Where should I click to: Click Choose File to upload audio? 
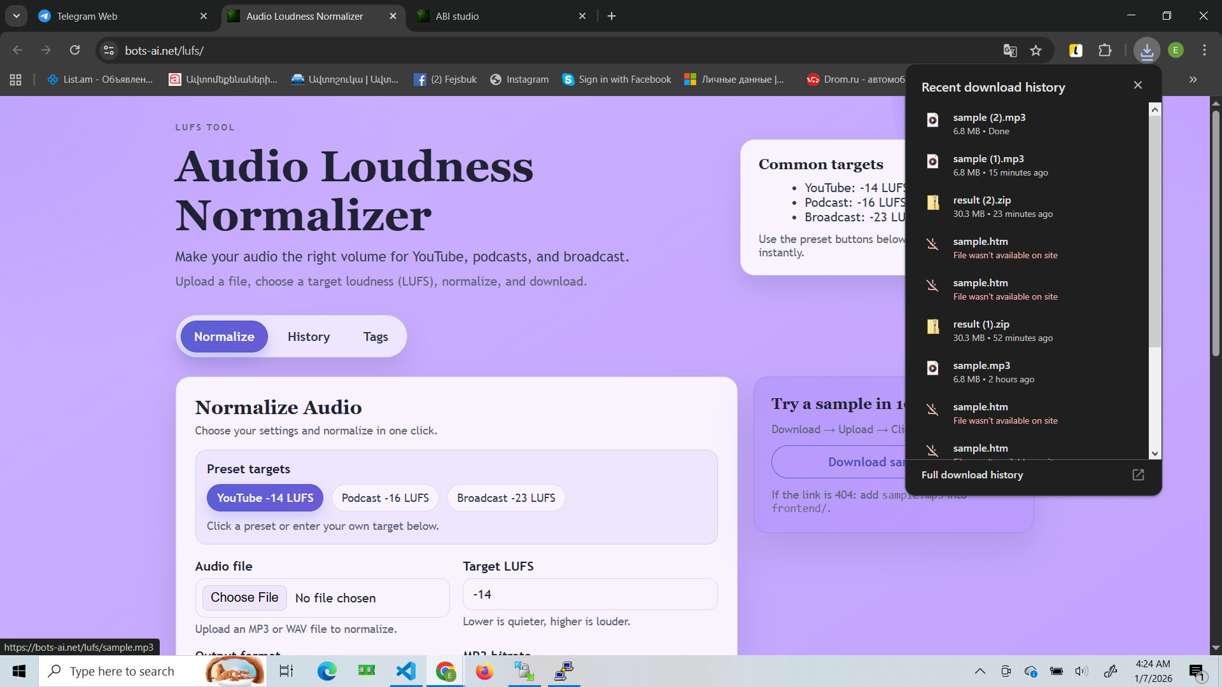pyautogui.click(x=244, y=597)
